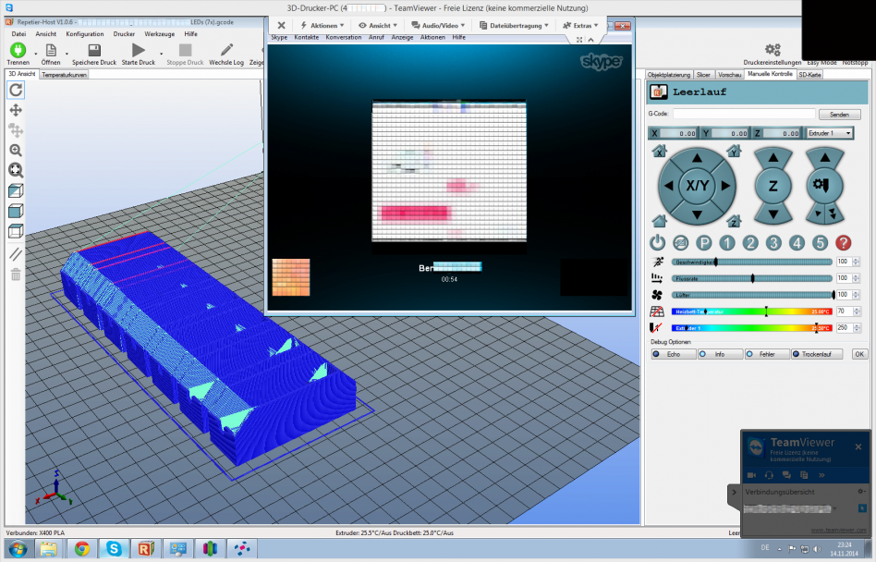Home the X axis
Viewport: 876px width, 562px height.
tap(659, 151)
